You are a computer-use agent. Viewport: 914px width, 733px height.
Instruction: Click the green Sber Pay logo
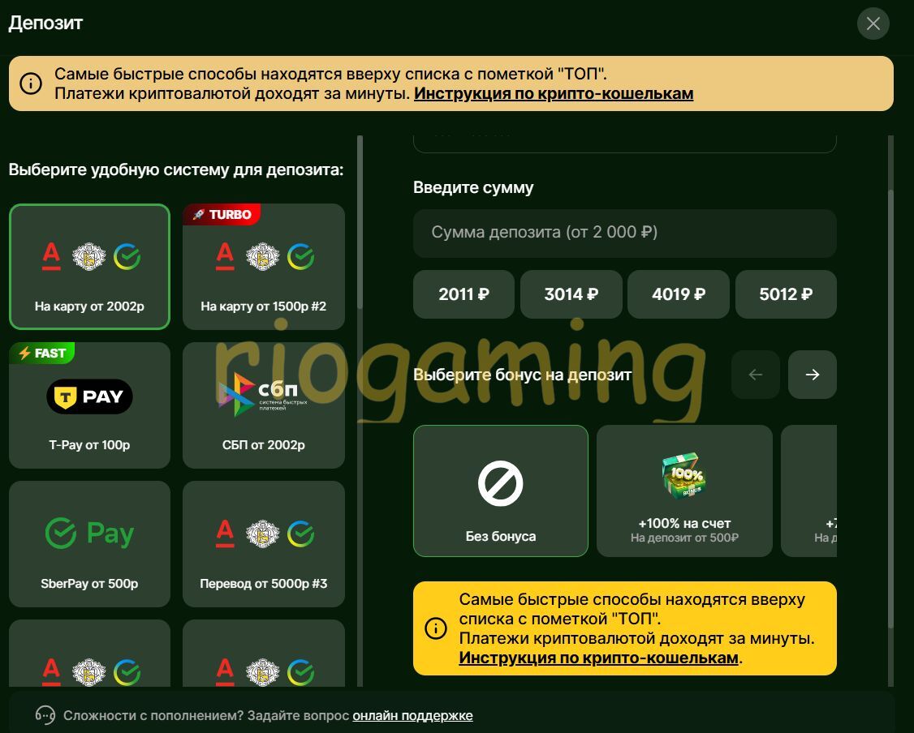click(90, 533)
